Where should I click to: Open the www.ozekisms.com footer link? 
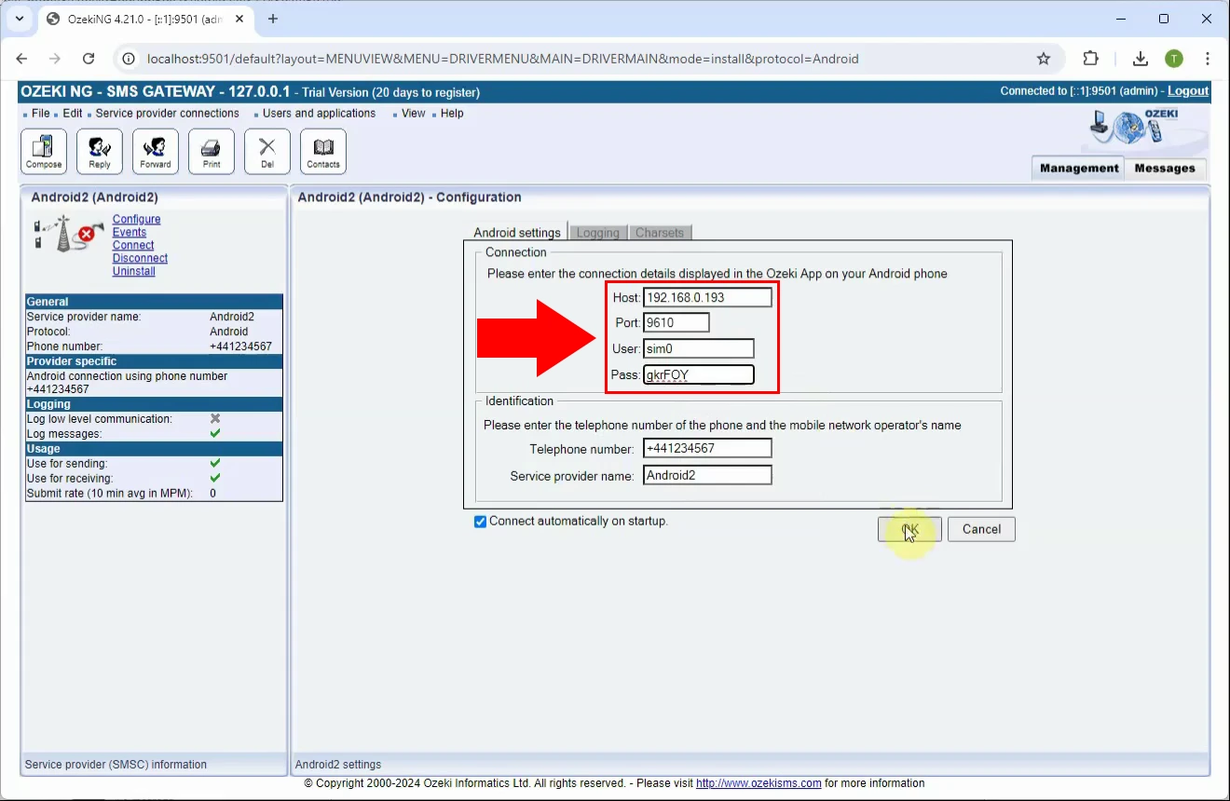click(758, 783)
